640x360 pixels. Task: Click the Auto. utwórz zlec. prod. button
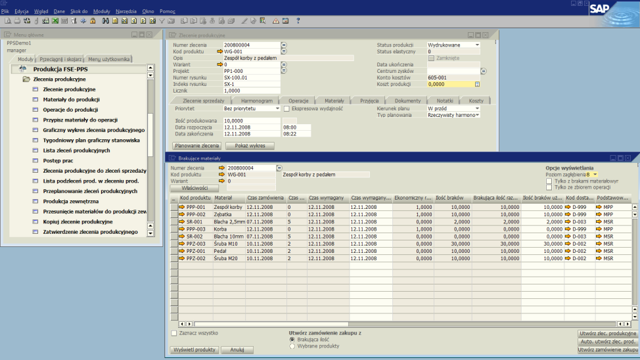(608, 342)
